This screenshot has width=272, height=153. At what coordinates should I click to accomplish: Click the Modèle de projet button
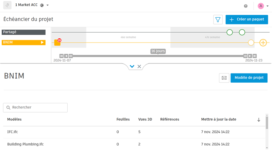pyautogui.click(x=249, y=78)
